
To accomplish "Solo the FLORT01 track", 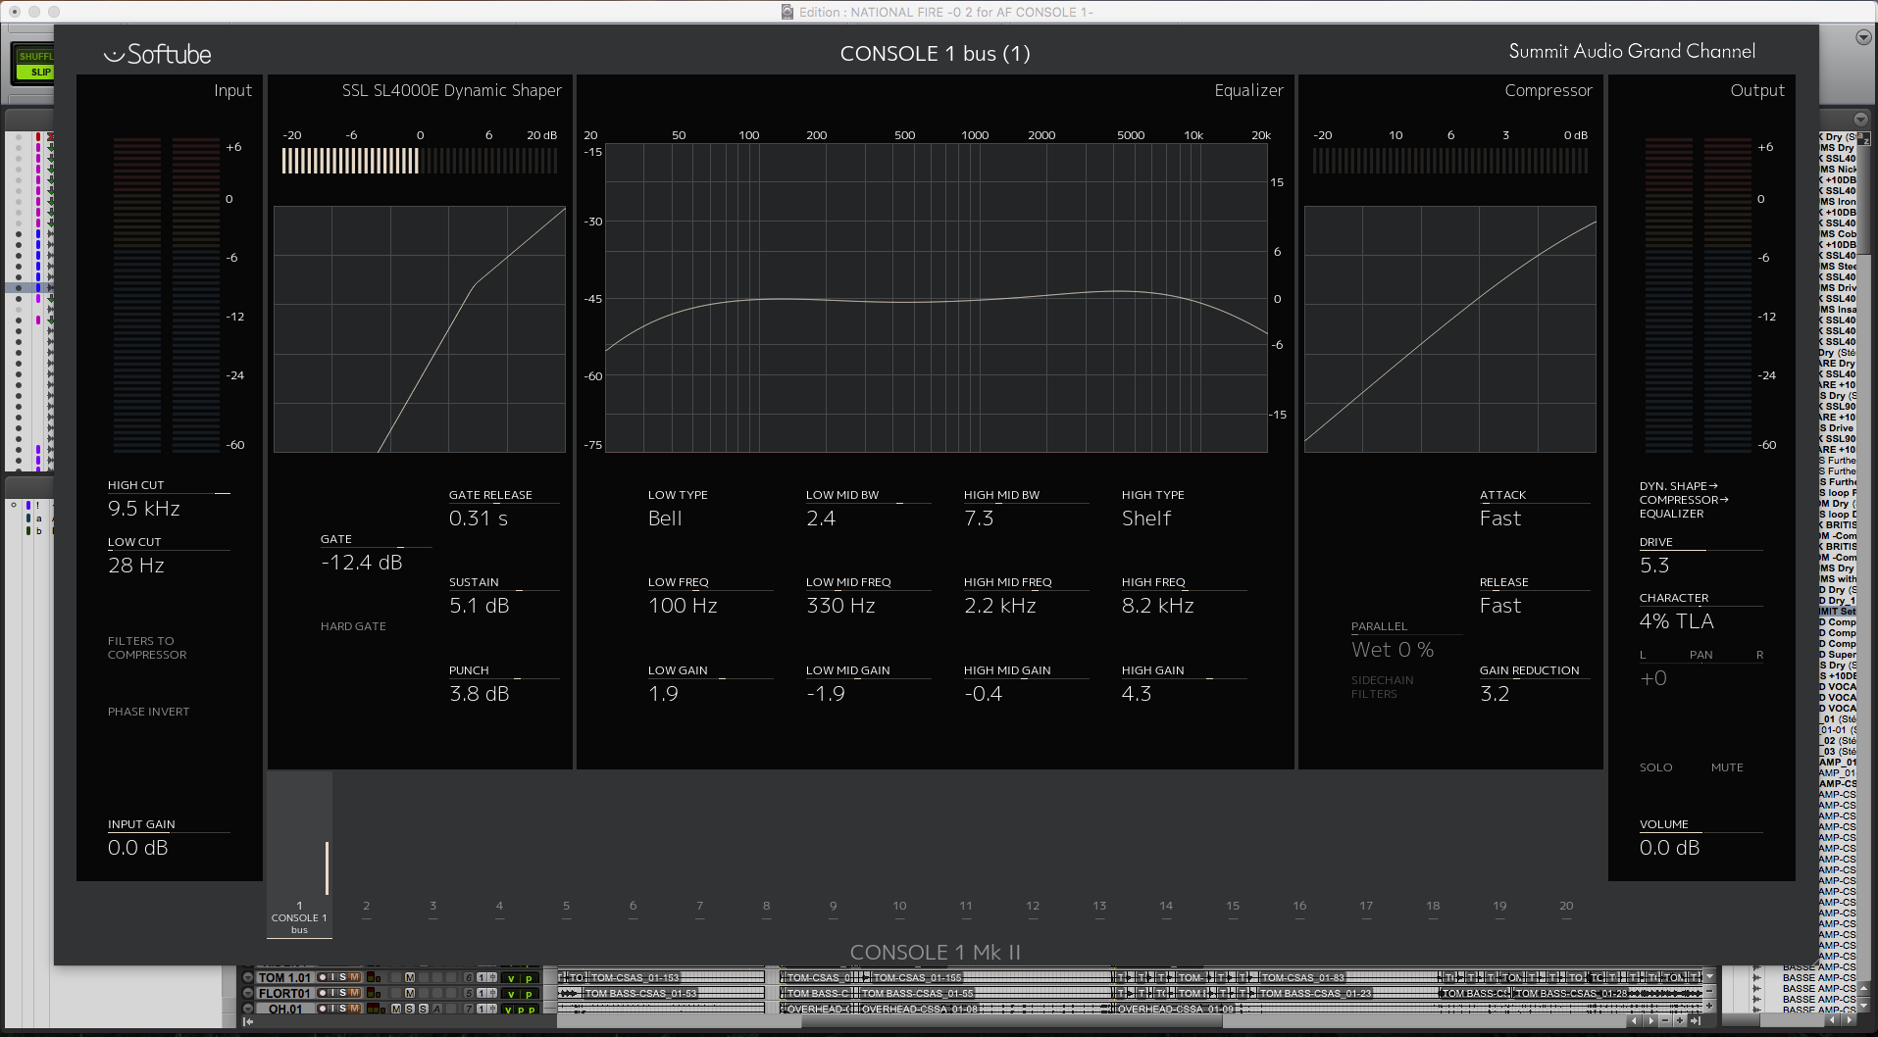I will point(342,993).
